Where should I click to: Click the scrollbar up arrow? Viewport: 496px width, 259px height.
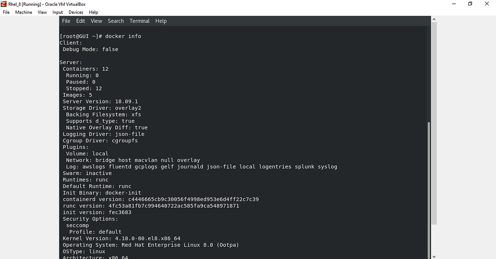[434, 19]
